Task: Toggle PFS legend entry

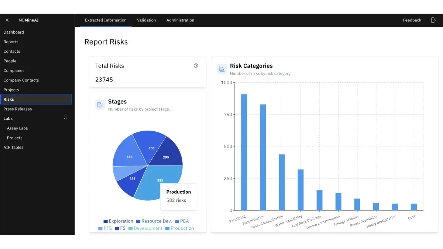Action: coord(105,228)
